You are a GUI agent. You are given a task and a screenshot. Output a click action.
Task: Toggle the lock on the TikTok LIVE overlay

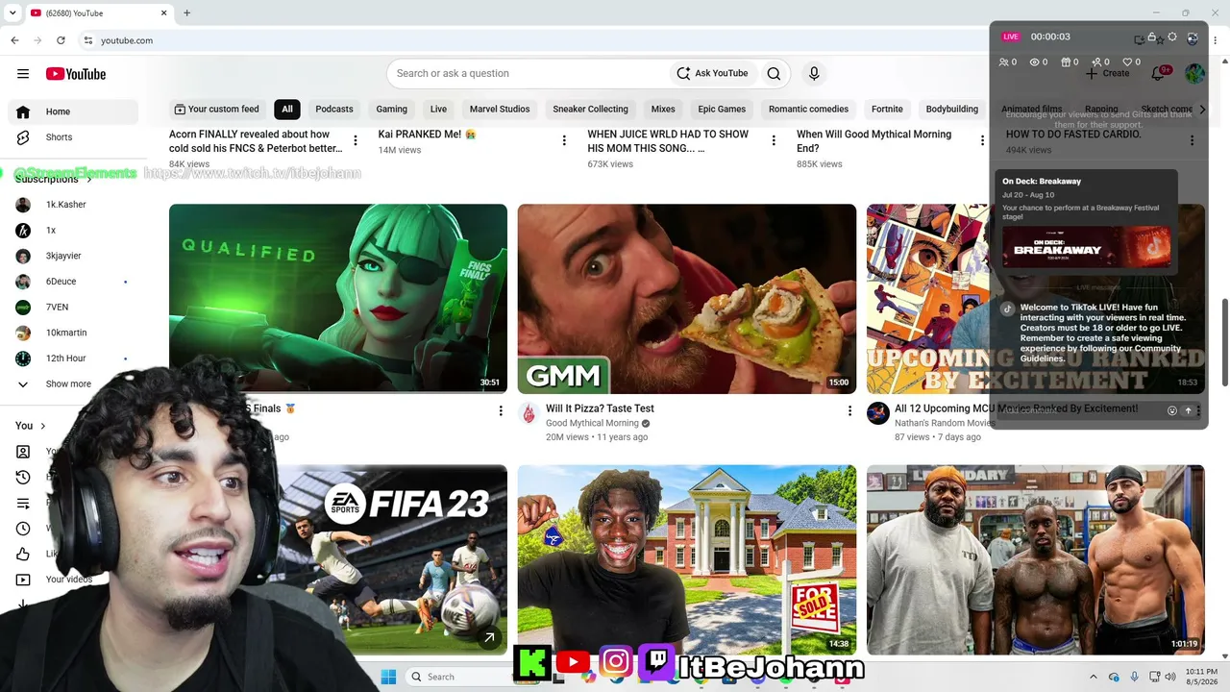(1151, 37)
